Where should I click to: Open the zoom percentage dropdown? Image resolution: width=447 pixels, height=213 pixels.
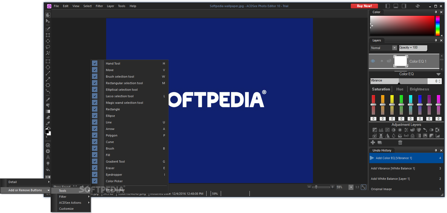[351, 187]
